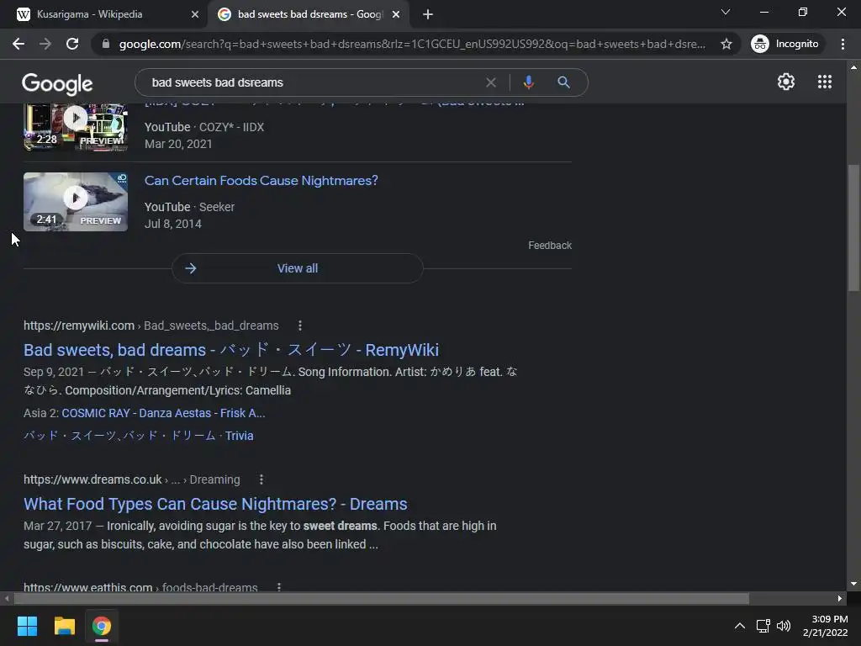Viewport: 861px width, 646px height.
Task: Switch to the Kusarigama - Wikipedia tab
Action: point(103,14)
